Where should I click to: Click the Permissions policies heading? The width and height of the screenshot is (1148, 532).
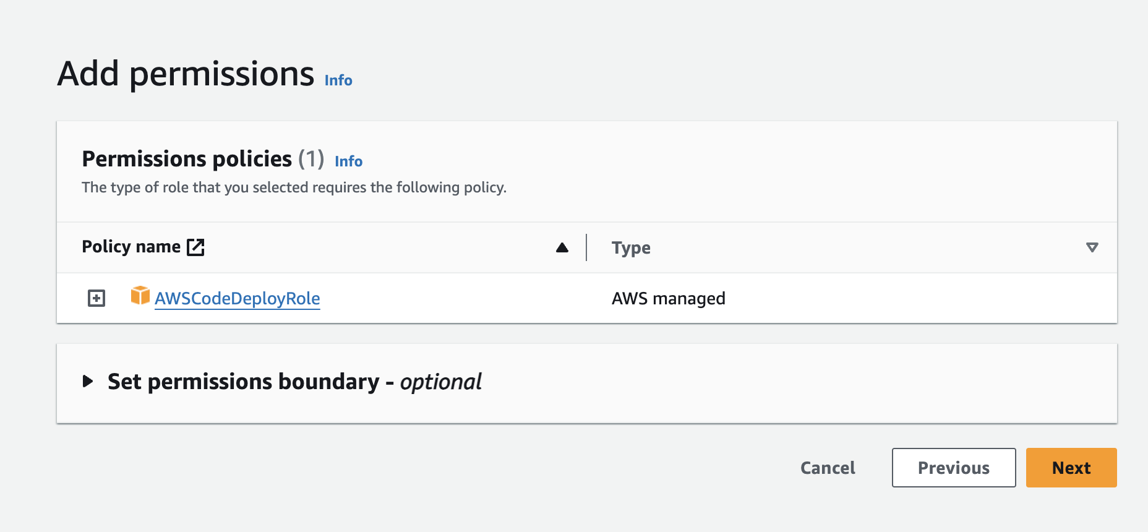pyautogui.click(x=187, y=159)
